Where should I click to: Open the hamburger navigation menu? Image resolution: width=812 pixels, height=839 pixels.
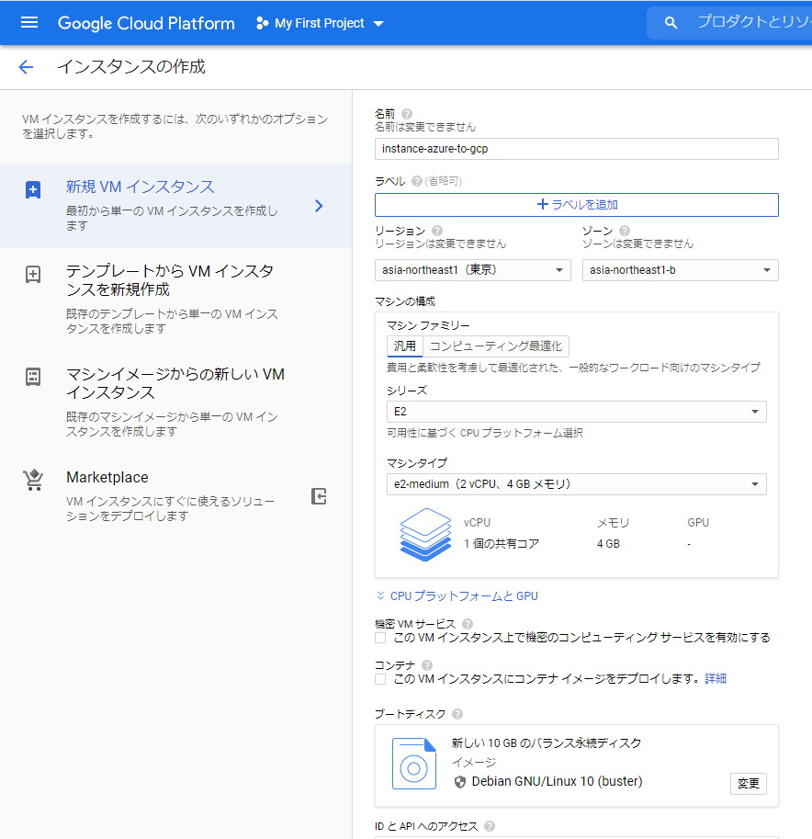(28, 22)
